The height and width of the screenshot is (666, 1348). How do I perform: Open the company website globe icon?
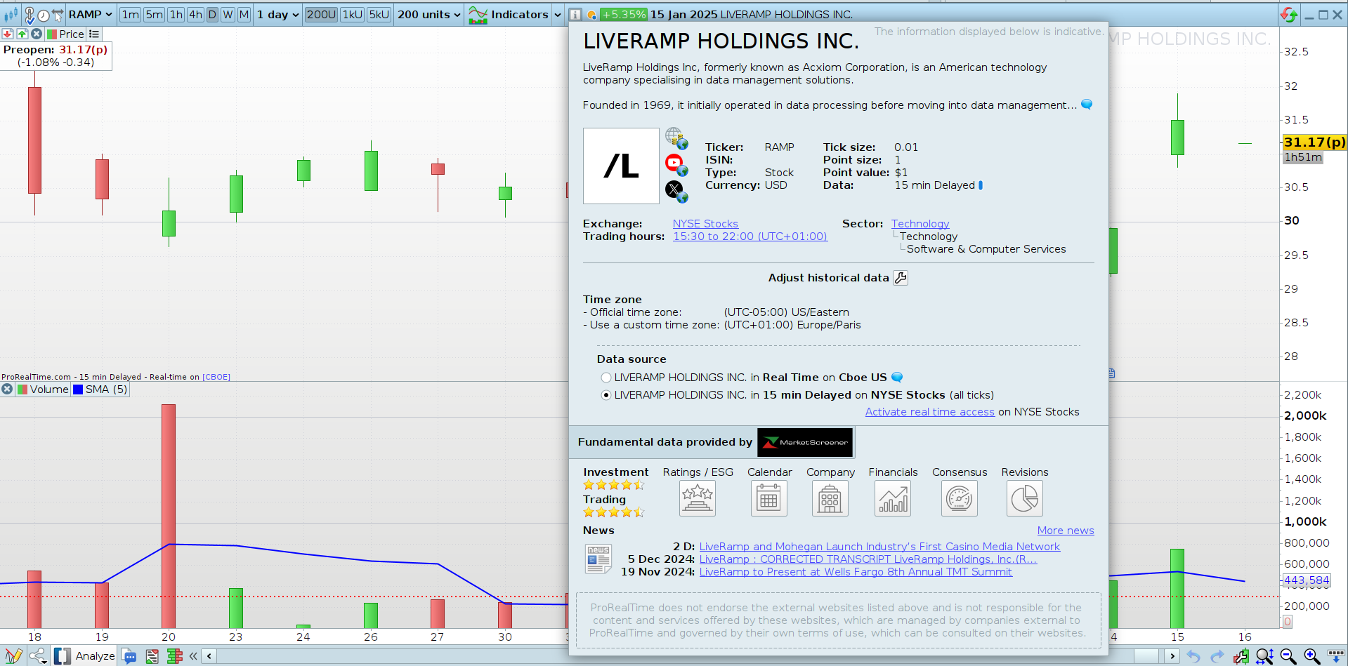click(676, 138)
